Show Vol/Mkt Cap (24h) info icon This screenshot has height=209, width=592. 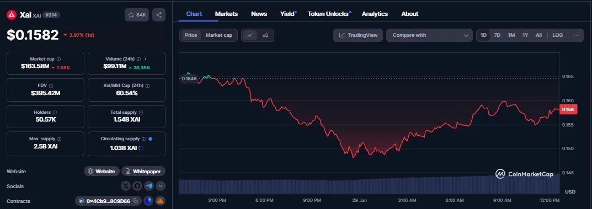pos(148,86)
